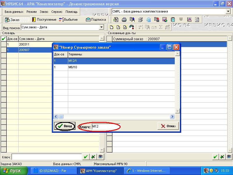
Task: Click the crossed checkmark icon in right panel
Action: [222, 157]
